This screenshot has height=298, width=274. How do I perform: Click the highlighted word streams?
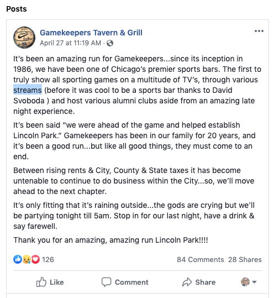pos(28,90)
